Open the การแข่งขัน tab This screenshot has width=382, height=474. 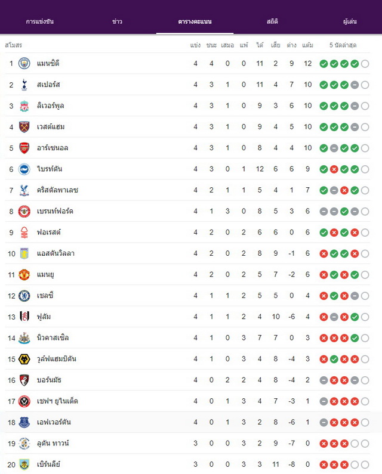click(39, 21)
